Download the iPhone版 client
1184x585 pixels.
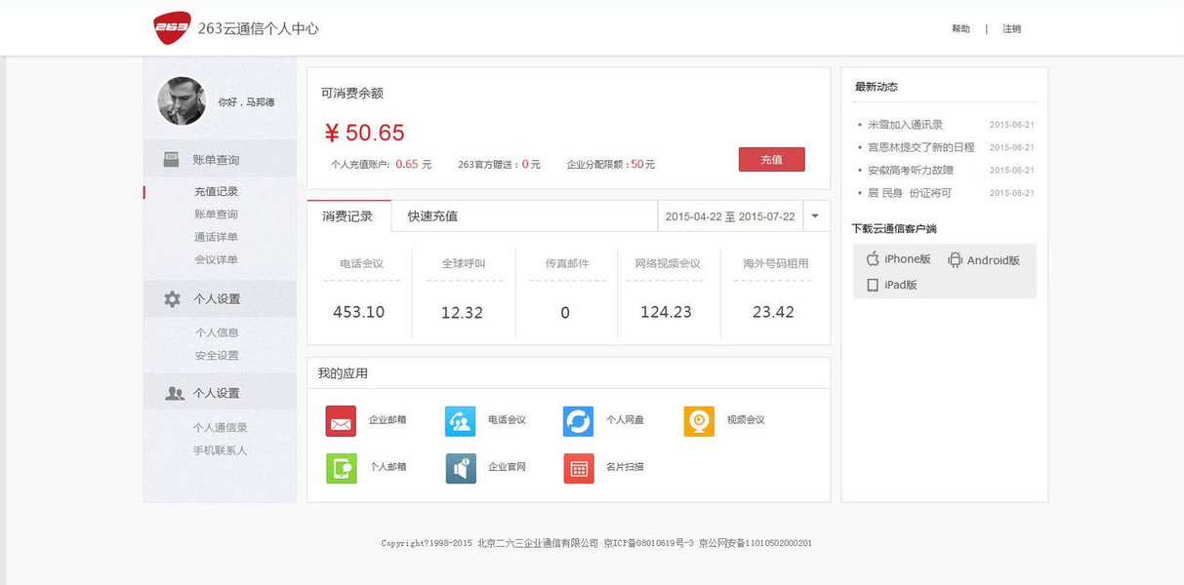pos(898,260)
